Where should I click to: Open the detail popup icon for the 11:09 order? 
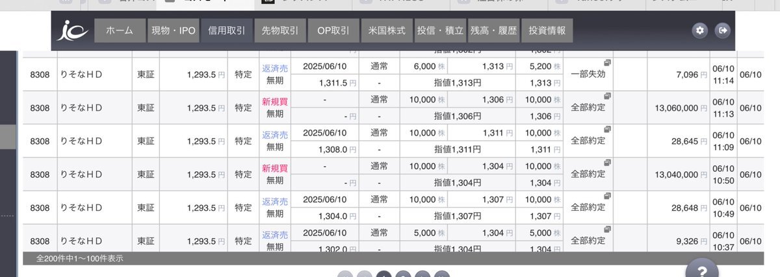pos(607,129)
